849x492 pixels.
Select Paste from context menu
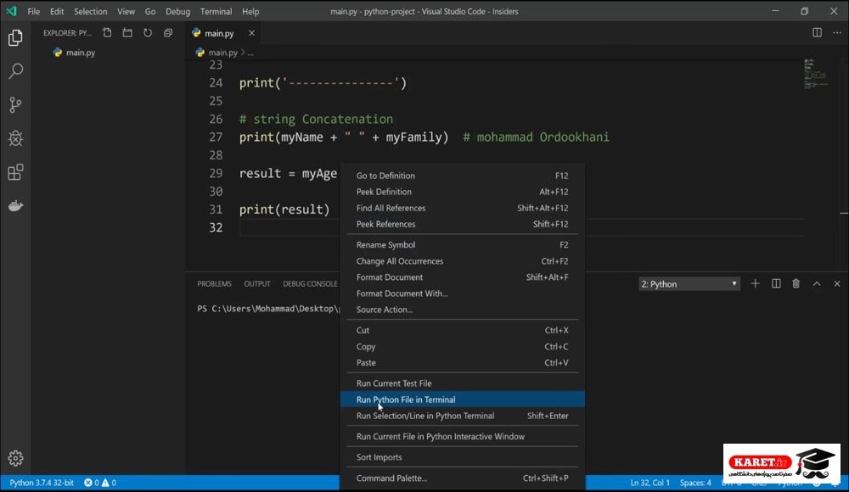(463, 363)
